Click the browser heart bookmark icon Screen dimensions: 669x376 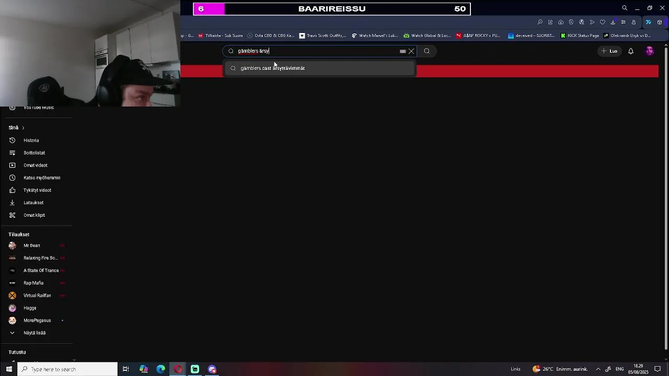[x=603, y=22]
